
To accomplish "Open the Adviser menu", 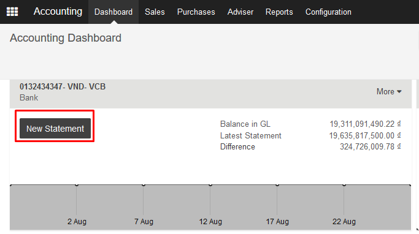I will pos(240,12).
